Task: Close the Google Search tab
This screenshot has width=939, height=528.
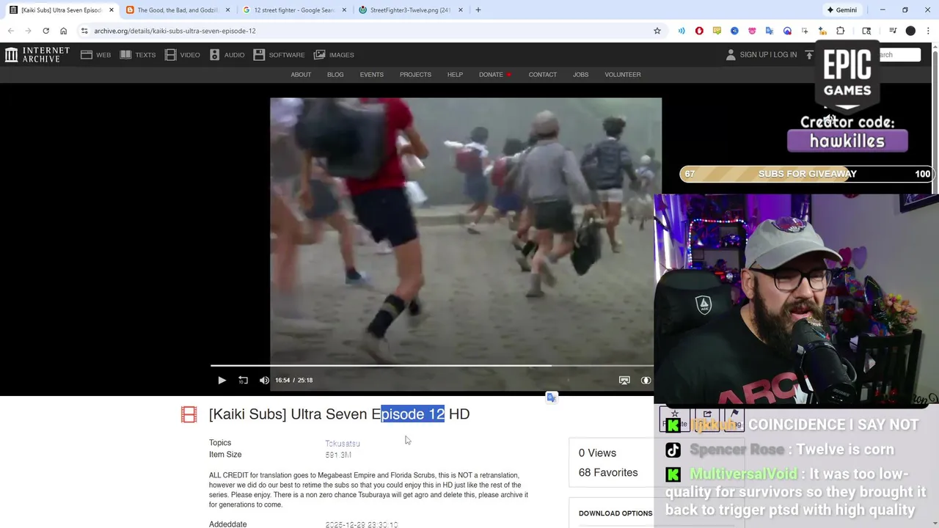Action: point(344,10)
